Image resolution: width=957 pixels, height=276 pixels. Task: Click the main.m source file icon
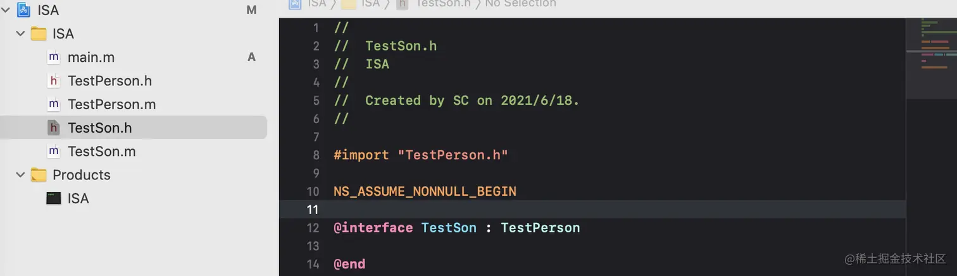click(x=54, y=57)
